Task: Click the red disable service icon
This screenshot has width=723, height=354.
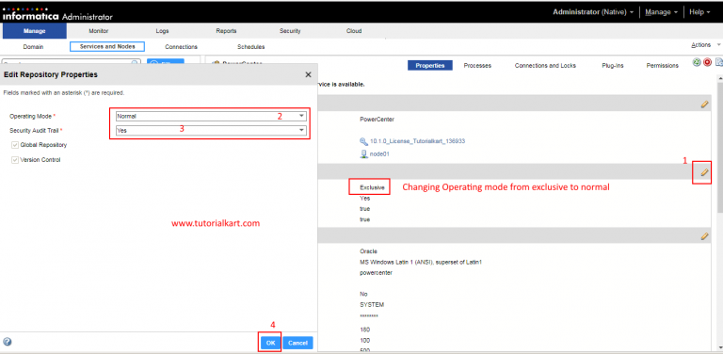Action: 707,62
